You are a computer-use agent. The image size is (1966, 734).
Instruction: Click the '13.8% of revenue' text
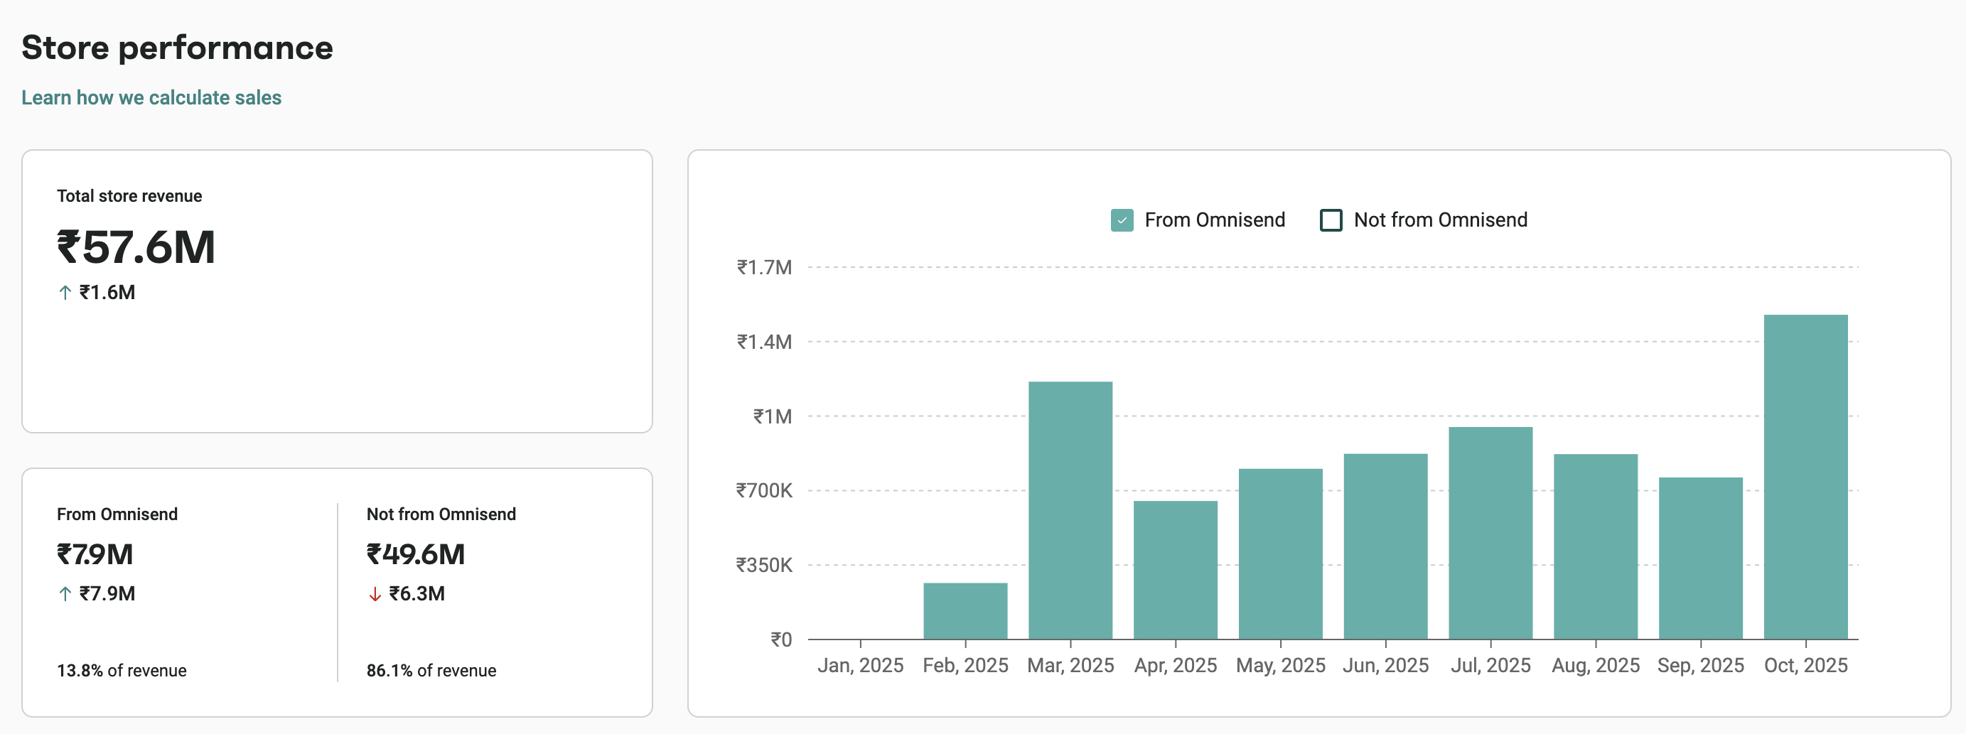pos(122,670)
